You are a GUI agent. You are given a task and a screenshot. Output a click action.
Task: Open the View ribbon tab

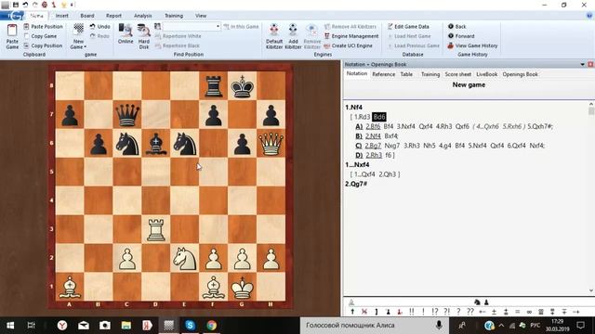(x=201, y=16)
